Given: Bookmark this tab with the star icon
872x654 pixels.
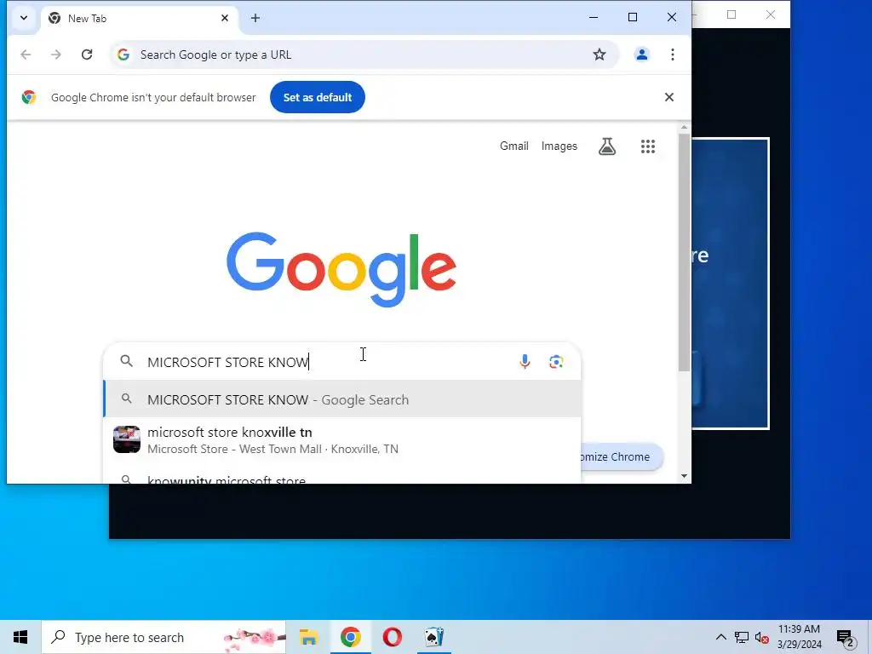Looking at the screenshot, I should pyautogui.click(x=599, y=54).
